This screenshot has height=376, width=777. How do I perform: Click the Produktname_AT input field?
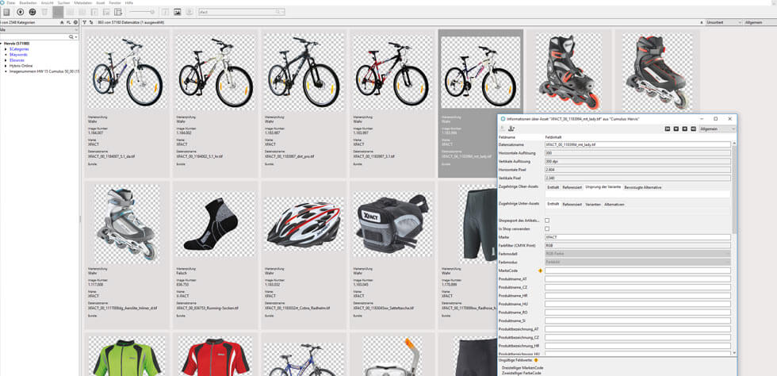point(637,278)
